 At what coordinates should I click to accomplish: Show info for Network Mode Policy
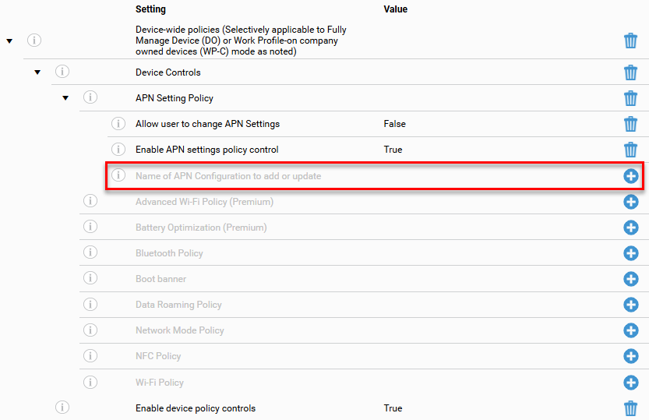click(90, 330)
